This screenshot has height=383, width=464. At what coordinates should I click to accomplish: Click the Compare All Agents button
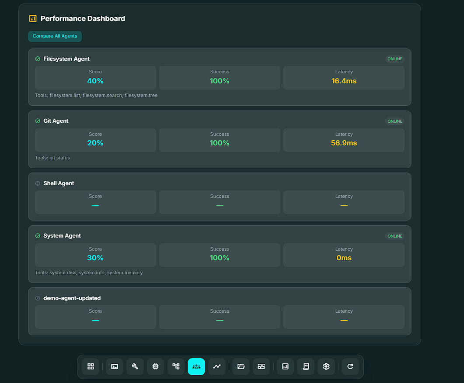[x=55, y=36]
